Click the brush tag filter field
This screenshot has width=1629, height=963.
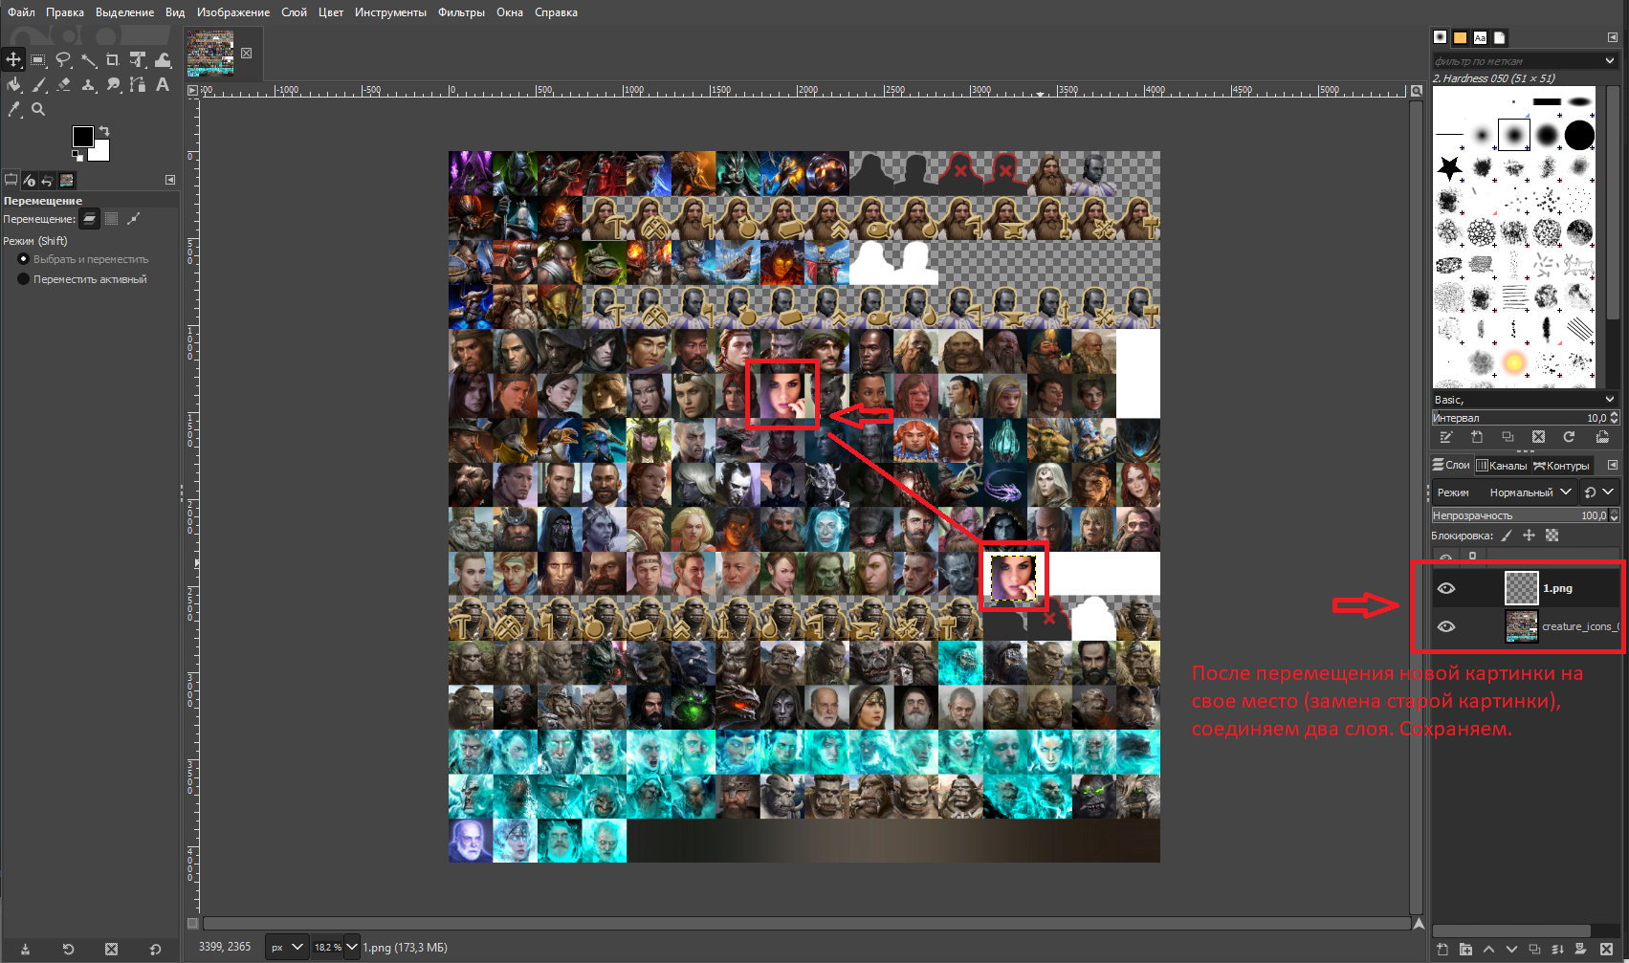click(1516, 60)
